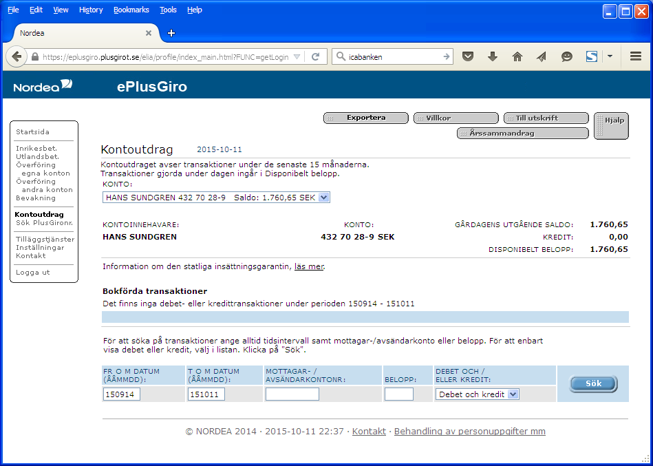Open the Debet och kredit dropdown

pyautogui.click(x=478, y=394)
